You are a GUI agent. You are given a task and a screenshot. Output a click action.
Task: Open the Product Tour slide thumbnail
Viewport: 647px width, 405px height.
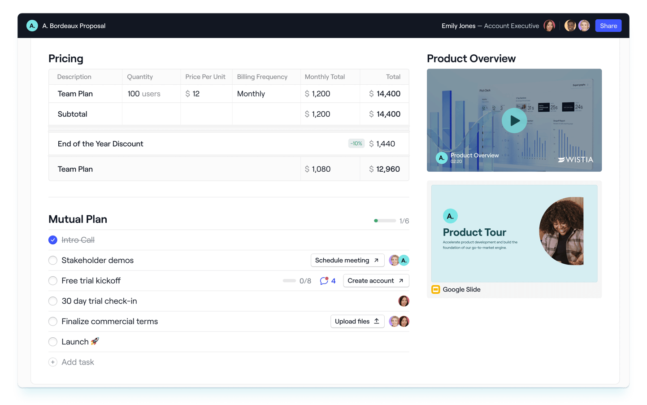pyautogui.click(x=514, y=234)
